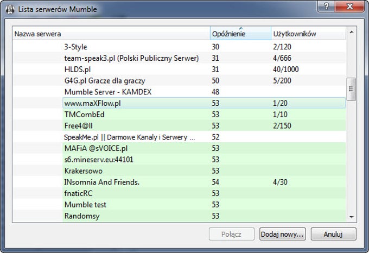This screenshot has height=253, width=369.
Task: Close the Lista serwerów Mumble dialog
Action: point(349,6)
